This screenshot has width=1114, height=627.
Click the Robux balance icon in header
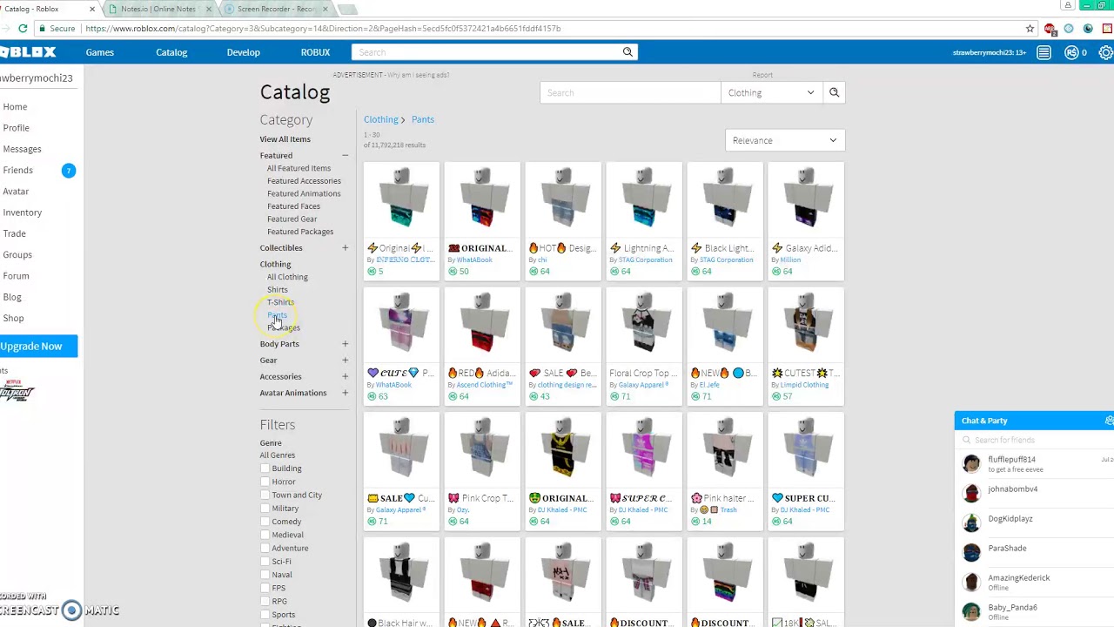click(x=1071, y=52)
